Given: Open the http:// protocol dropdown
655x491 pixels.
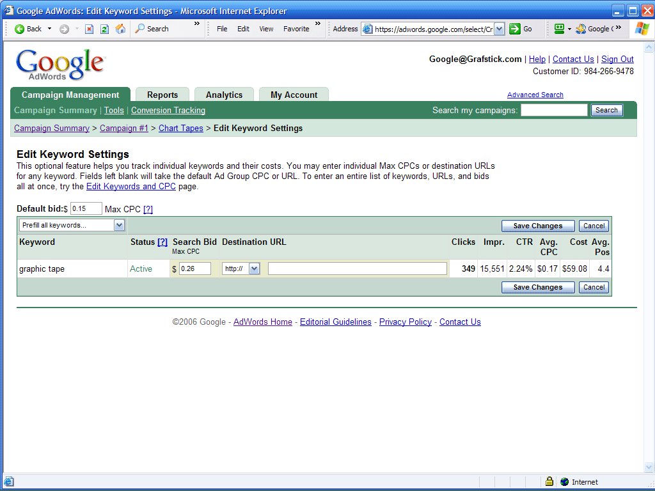Looking at the screenshot, I should [254, 269].
